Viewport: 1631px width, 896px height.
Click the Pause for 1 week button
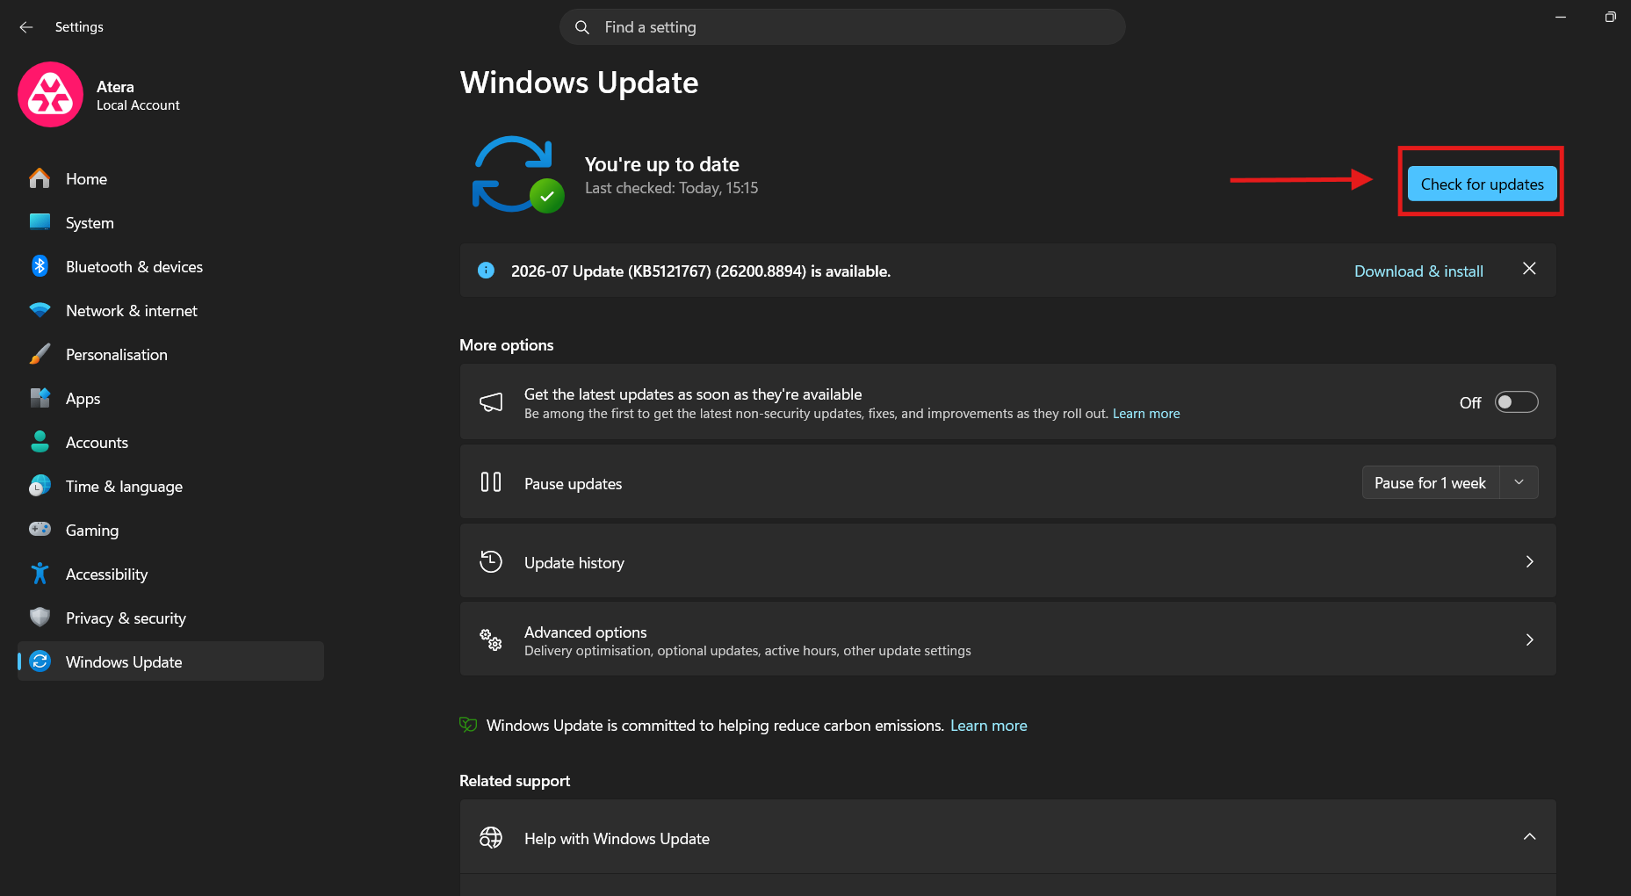1431,482
